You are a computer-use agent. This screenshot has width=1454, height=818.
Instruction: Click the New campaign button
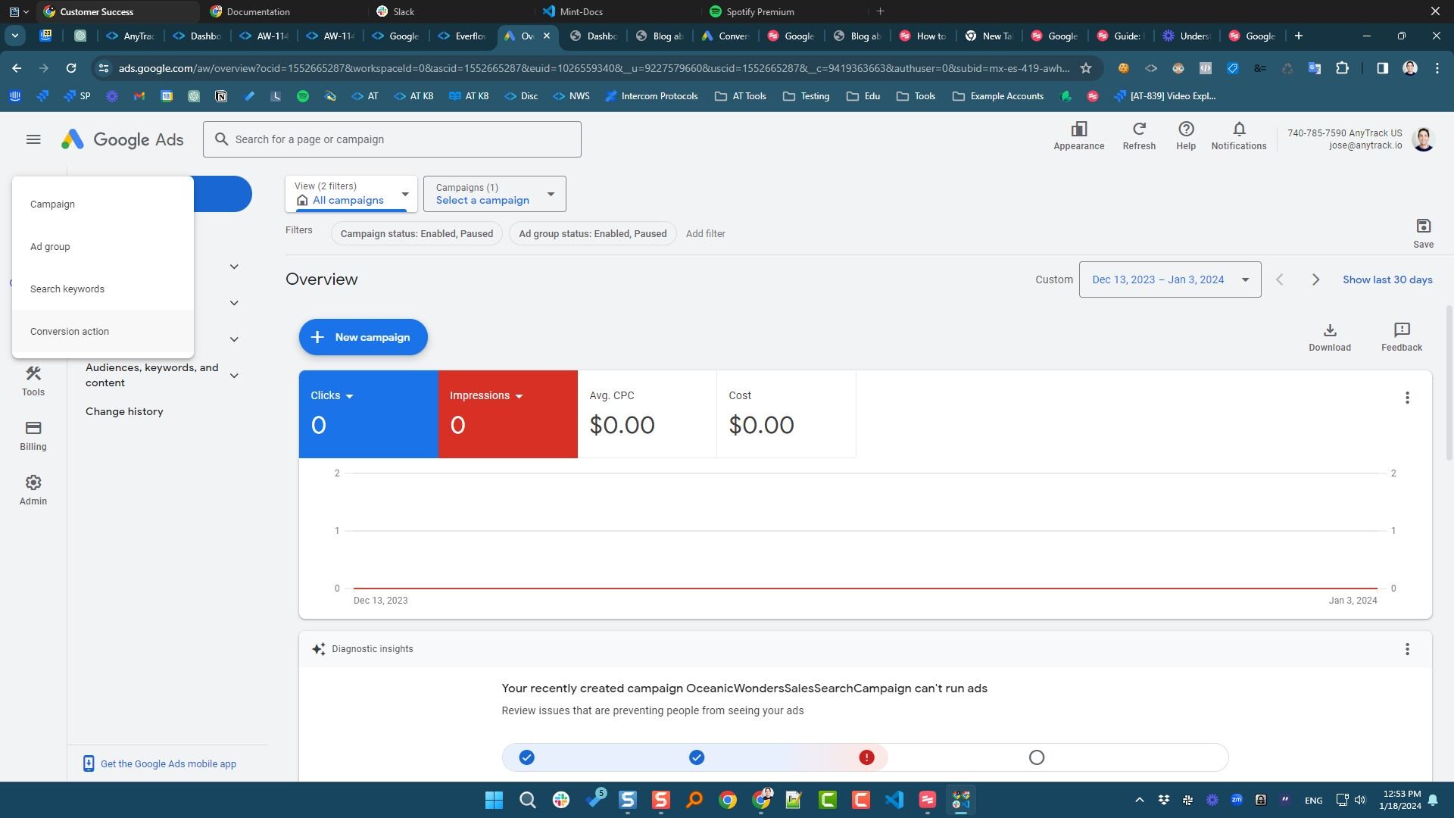coord(363,336)
